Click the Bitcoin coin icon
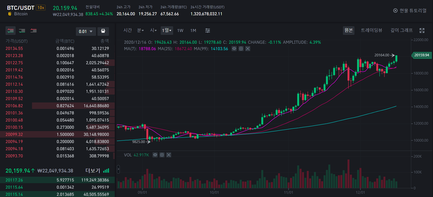Viewport: 433px width, 197px height. [9, 14]
